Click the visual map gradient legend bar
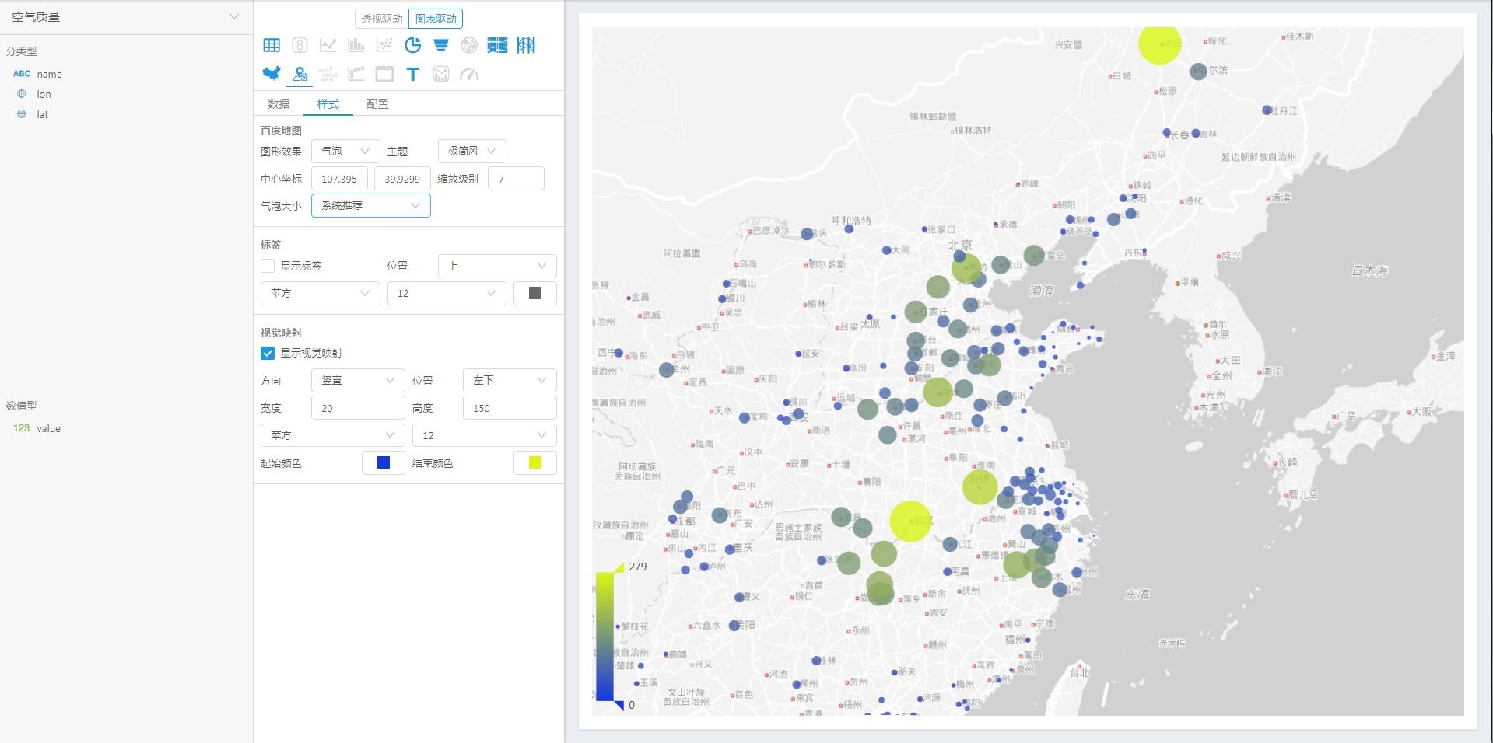 [605, 637]
